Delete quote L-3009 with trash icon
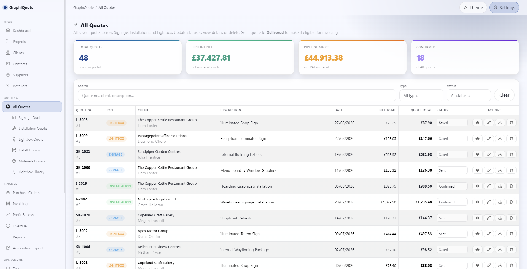Screen dimensions: 527x269 (x=511, y=139)
